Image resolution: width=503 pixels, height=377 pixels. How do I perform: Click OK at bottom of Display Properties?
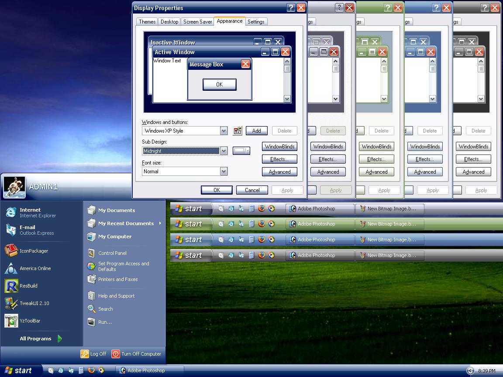217,190
